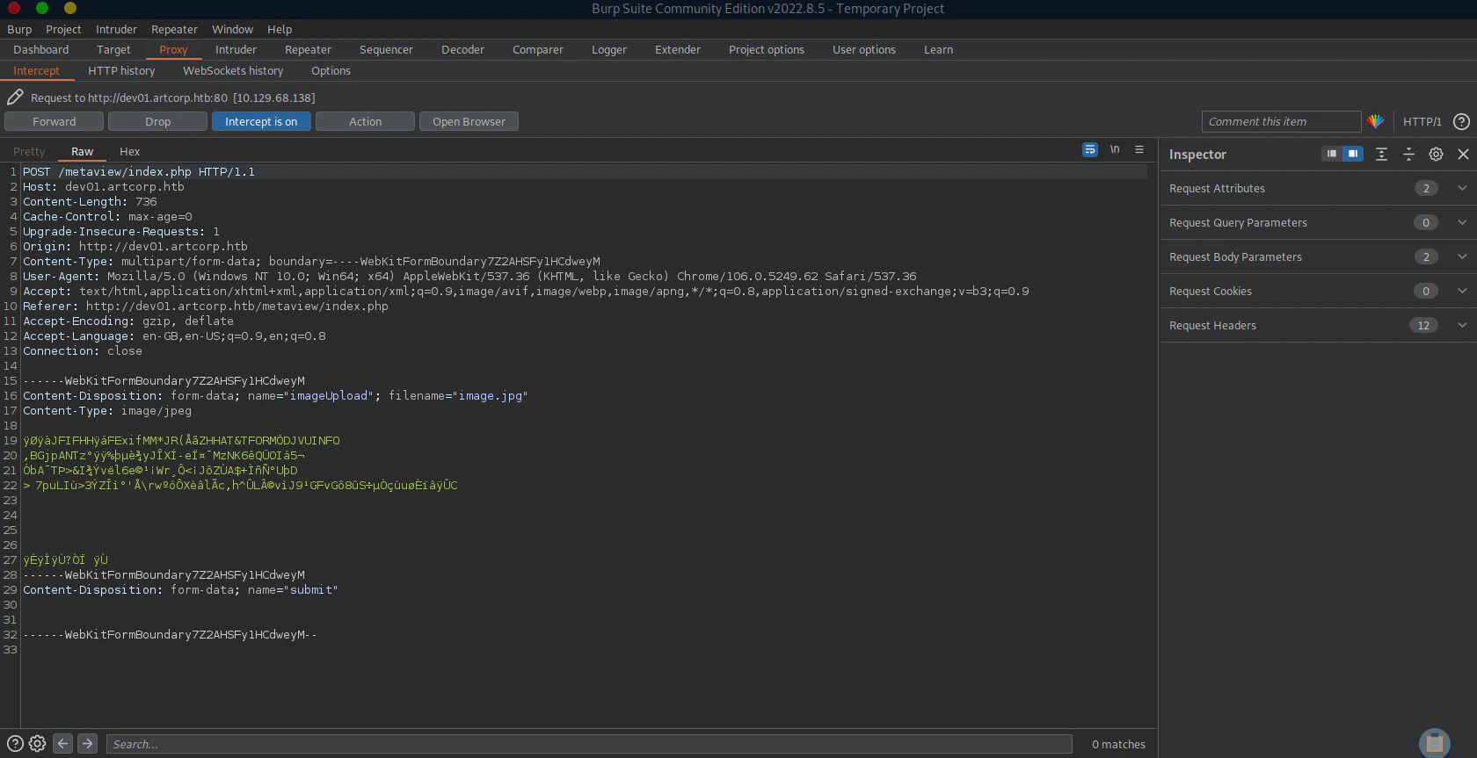Screen dimensions: 1477x758
Task: Switch to HTTP history tab
Action: 121,71
